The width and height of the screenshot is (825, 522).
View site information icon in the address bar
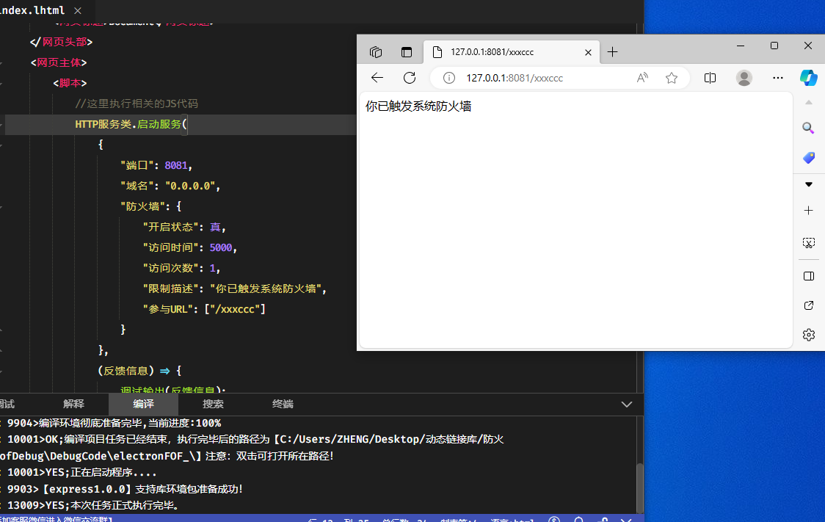click(x=448, y=78)
